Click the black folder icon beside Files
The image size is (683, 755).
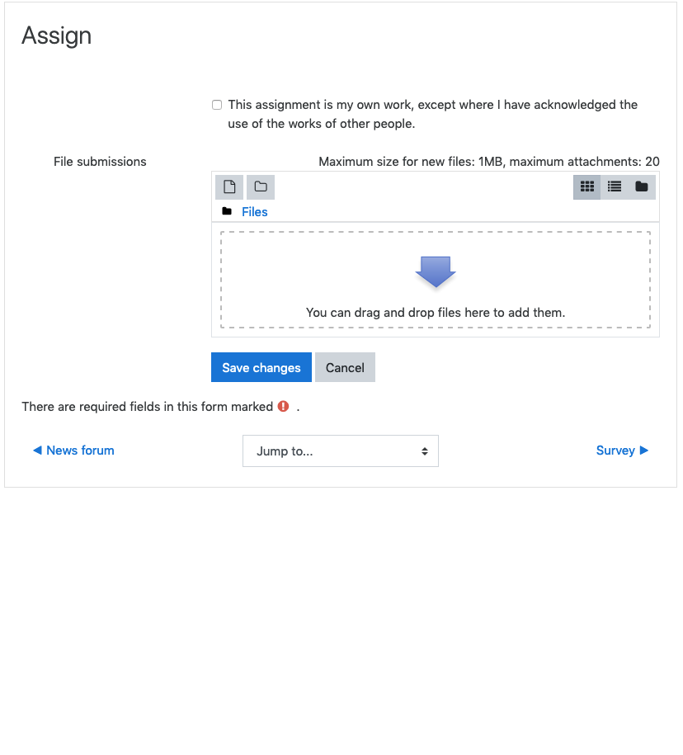[x=227, y=211]
